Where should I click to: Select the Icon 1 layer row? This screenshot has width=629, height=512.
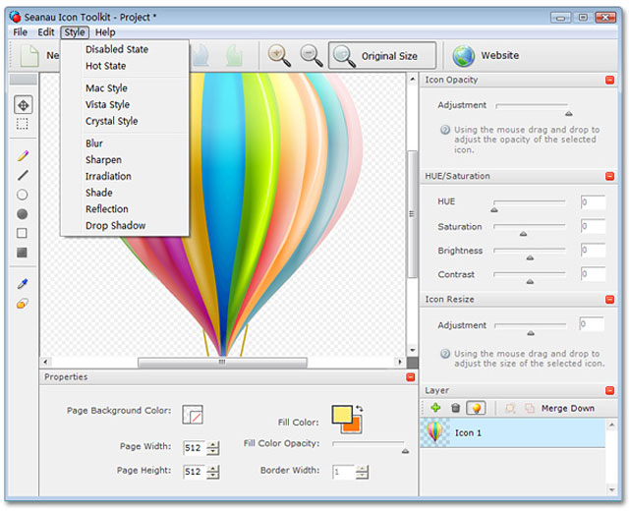513,433
